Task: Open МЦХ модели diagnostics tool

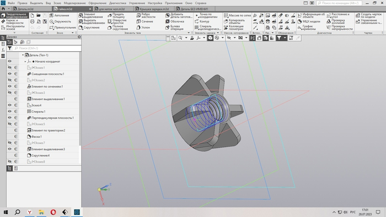Action: tap(309, 21)
